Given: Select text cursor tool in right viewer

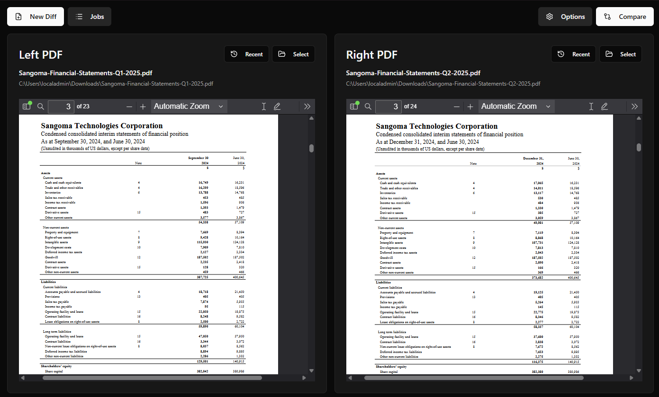Looking at the screenshot, I should click(x=591, y=106).
